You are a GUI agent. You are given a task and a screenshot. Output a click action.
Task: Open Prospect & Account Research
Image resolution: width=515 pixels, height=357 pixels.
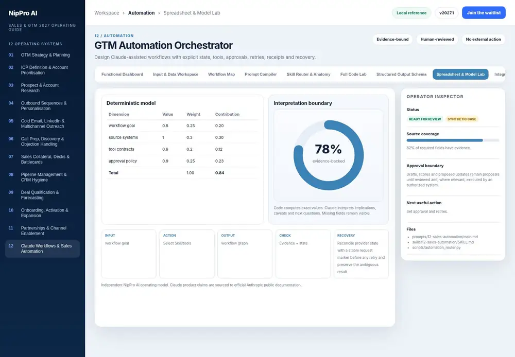click(x=42, y=87)
